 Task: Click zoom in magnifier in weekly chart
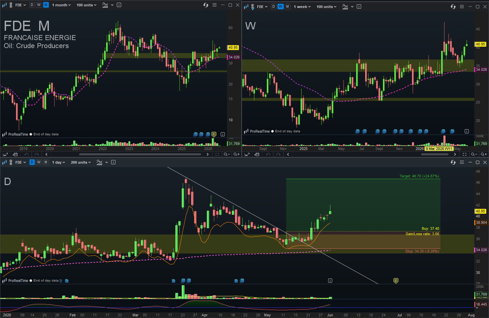pyautogui.click(x=484, y=154)
